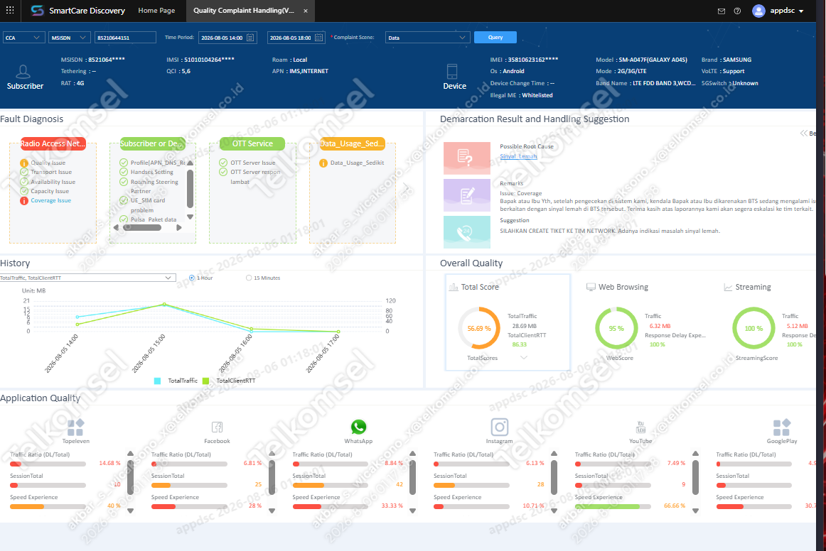Viewport: 826px width, 551px height.
Task: Open the Sinyal_Lemah root cause link
Action: point(518,156)
